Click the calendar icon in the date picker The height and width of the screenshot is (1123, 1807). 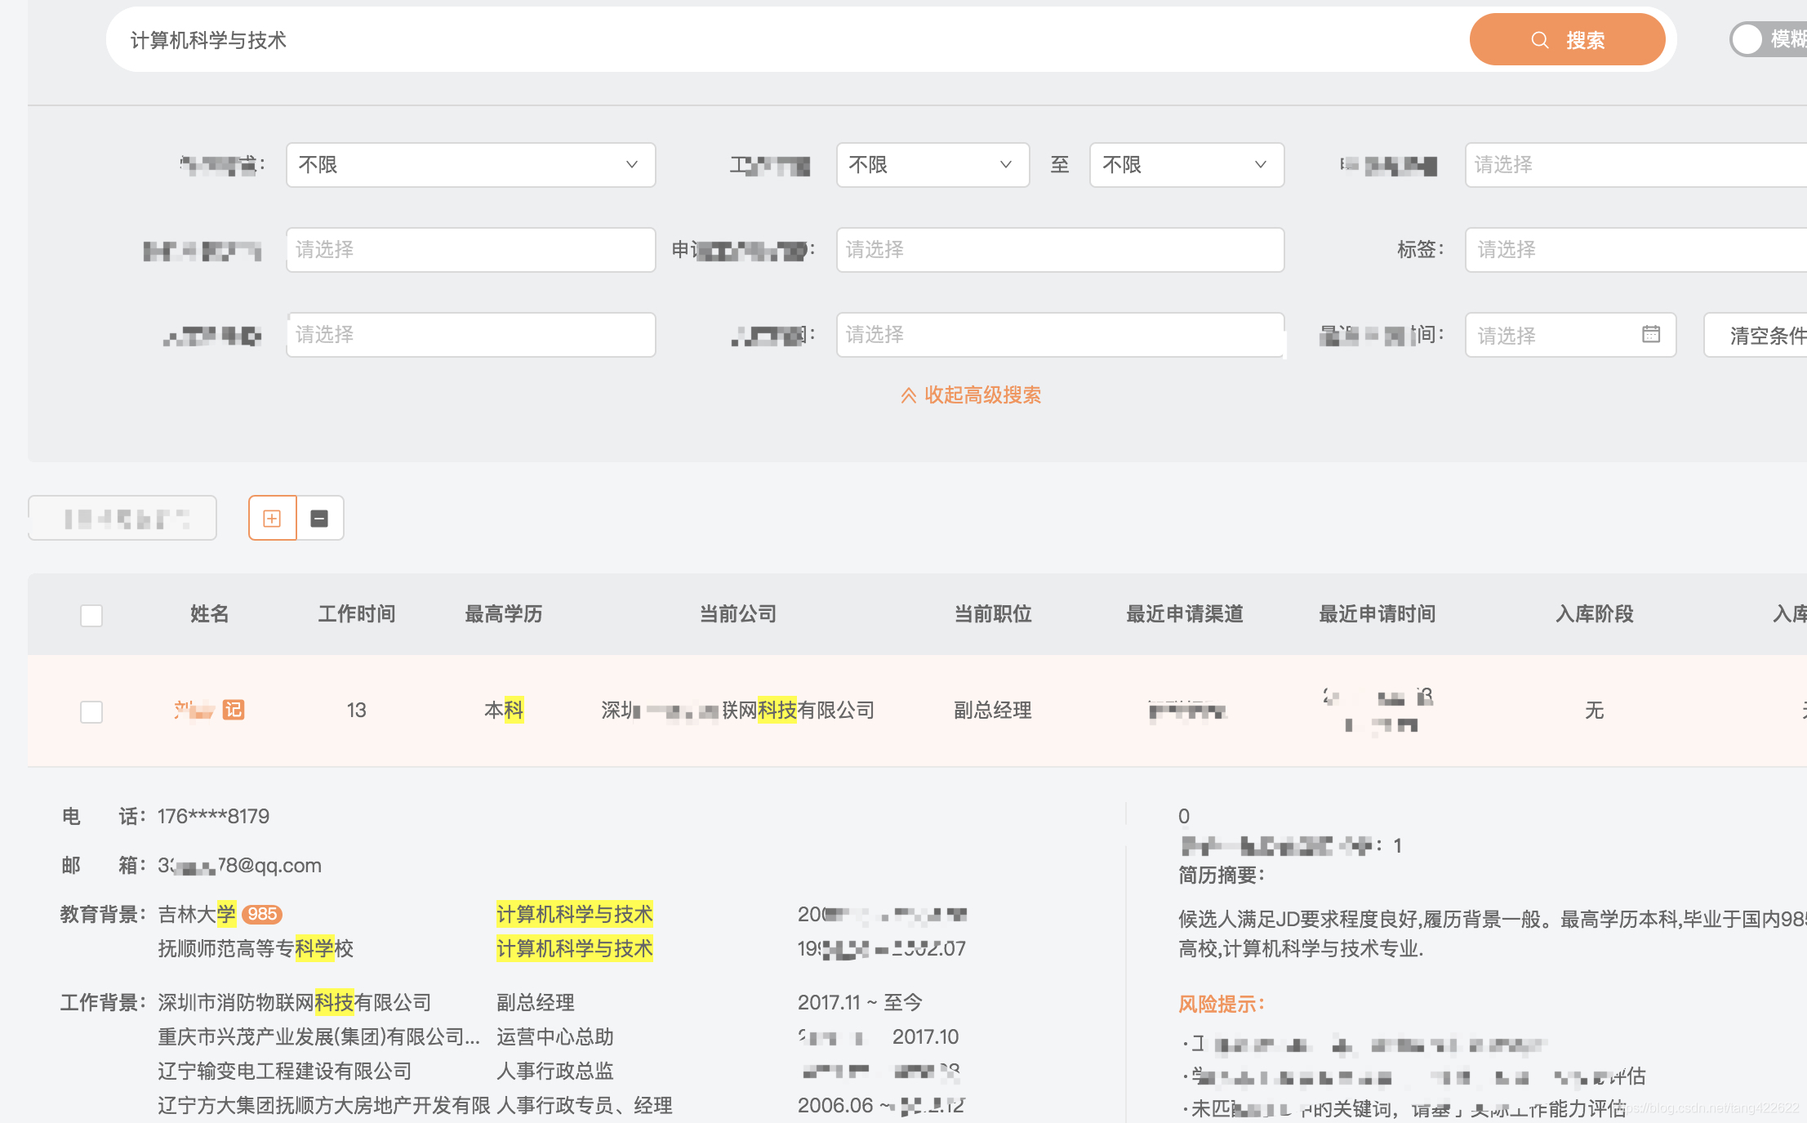(x=1651, y=334)
